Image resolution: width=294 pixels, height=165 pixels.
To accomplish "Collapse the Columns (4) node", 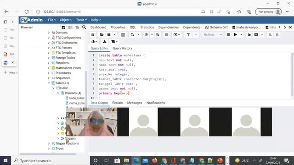I will [x=58, y=93].
